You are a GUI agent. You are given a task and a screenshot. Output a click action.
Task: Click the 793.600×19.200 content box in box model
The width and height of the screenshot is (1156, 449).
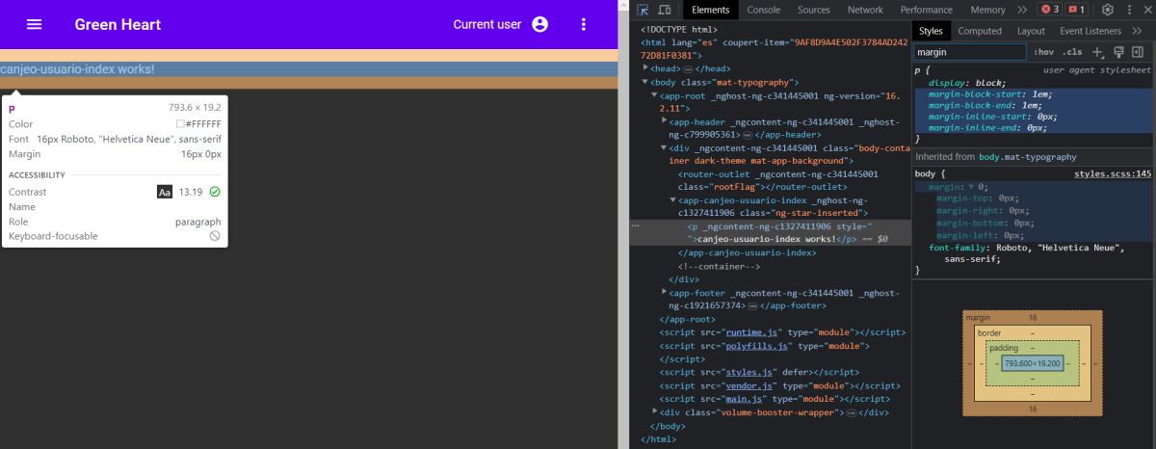pos(1033,363)
